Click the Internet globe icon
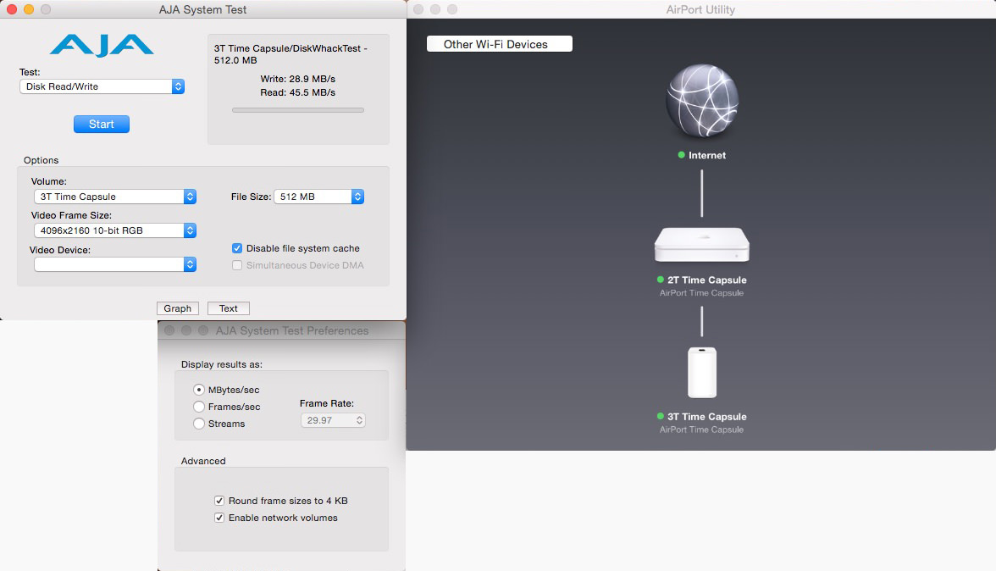This screenshot has width=996, height=571. tap(702, 100)
